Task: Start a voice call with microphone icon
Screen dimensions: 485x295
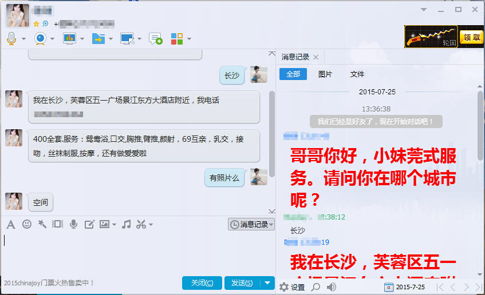Action: point(11,39)
